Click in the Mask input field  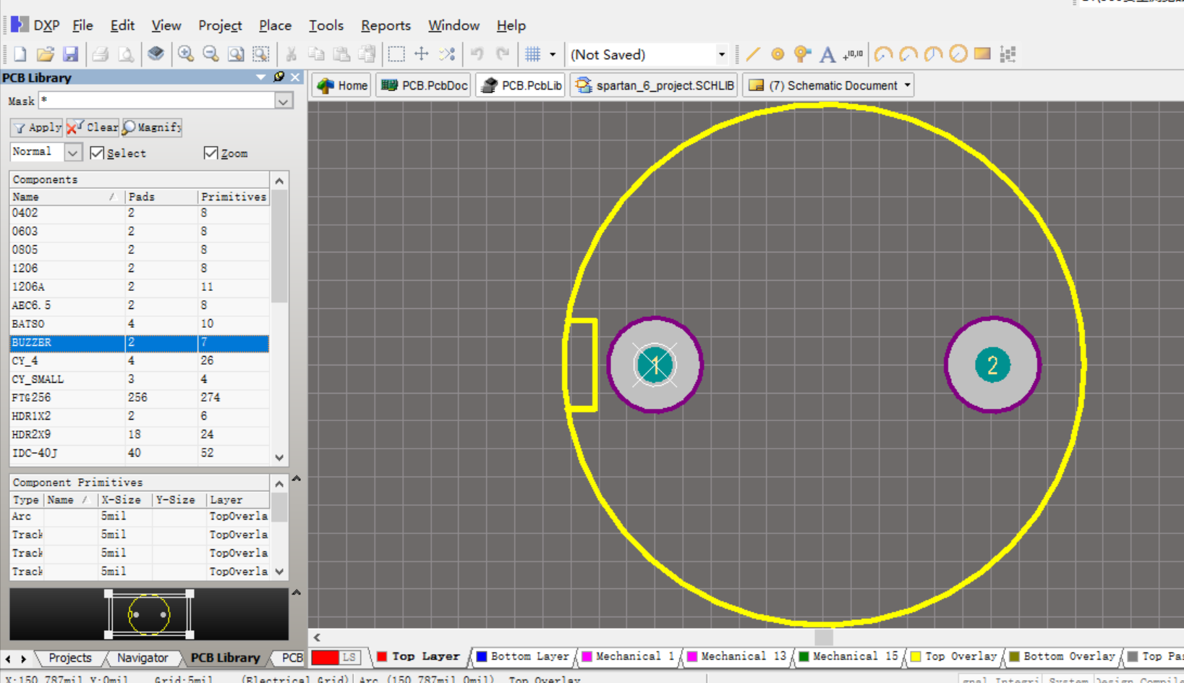[x=157, y=101]
